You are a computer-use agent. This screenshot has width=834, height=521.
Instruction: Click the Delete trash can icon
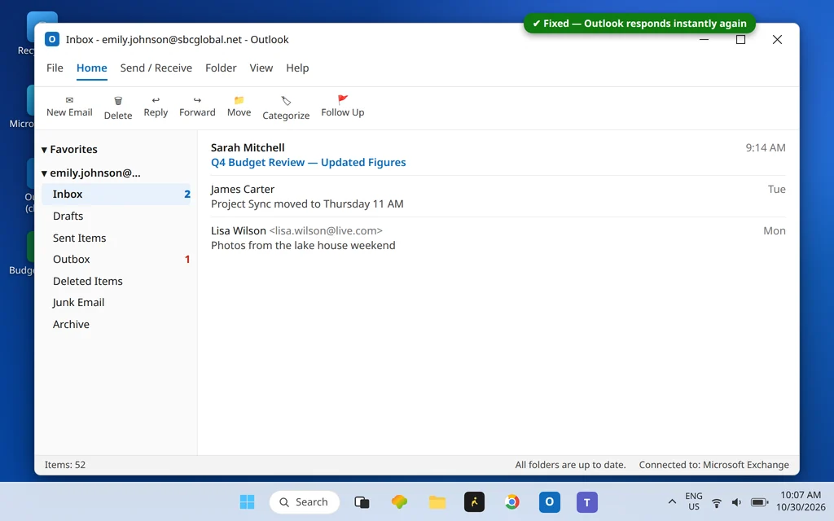click(x=118, y=100)
